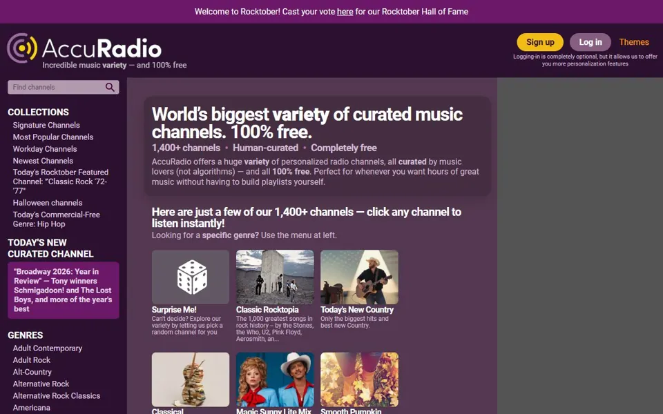Play the Smooth Pumpkin channel thumbnail

click(359, 379)
